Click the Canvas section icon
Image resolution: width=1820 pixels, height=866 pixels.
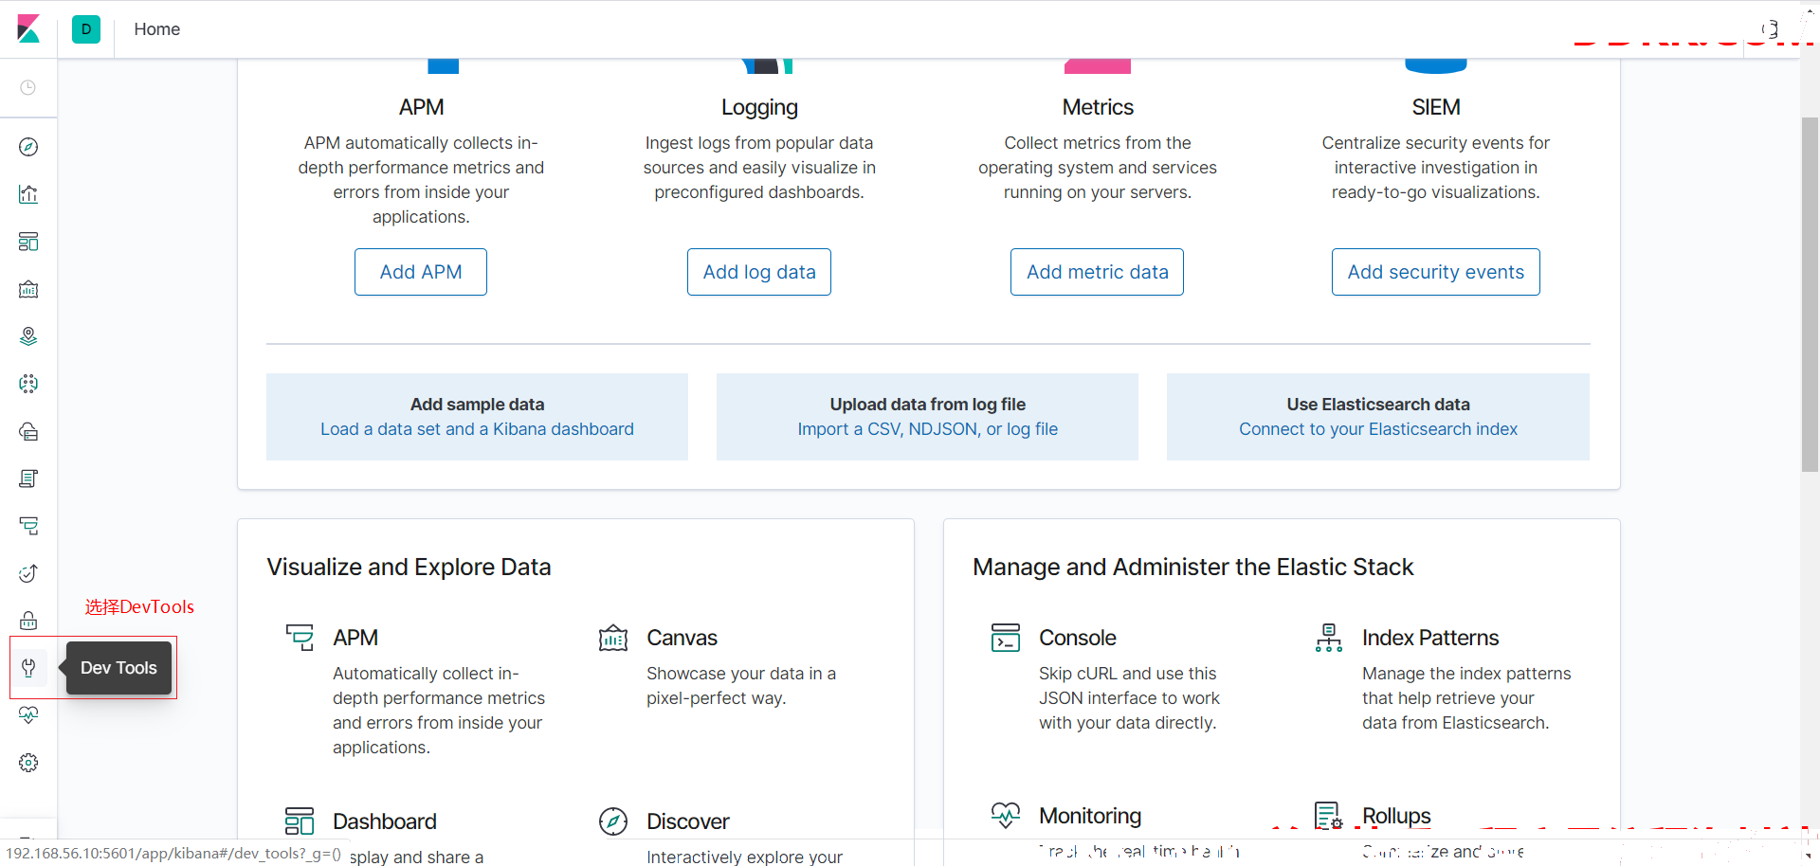(x=613, y=638)
